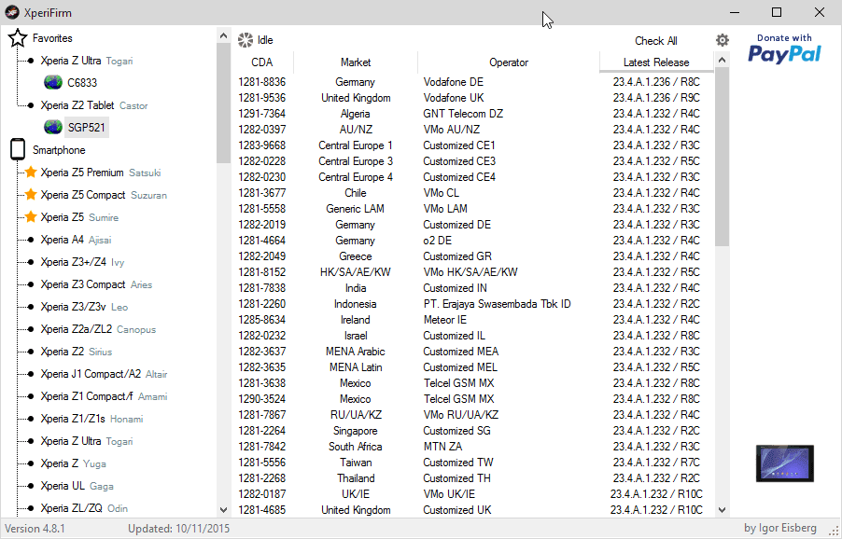The image size is (842, 539).
Task: Select PT. Erajaya Swasembada Tbk ID row
Action: click(473, 304)
